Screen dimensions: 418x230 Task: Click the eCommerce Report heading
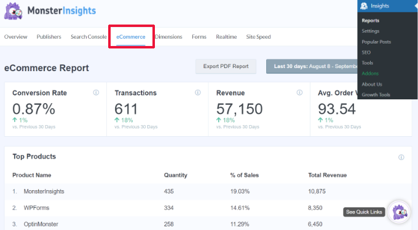click(46, 68)
